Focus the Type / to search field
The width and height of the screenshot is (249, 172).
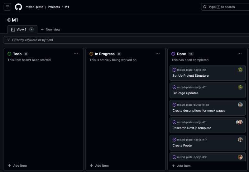pos(225,7)
